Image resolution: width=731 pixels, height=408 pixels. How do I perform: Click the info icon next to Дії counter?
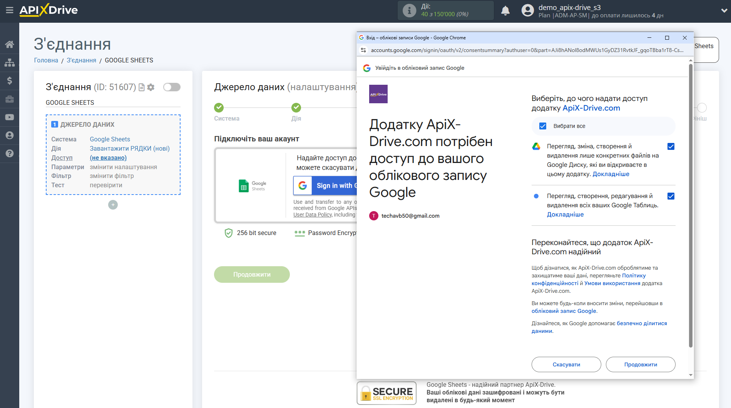[409, 10]
